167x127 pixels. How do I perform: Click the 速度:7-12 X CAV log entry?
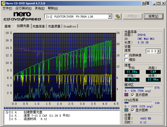click(47, 116)
